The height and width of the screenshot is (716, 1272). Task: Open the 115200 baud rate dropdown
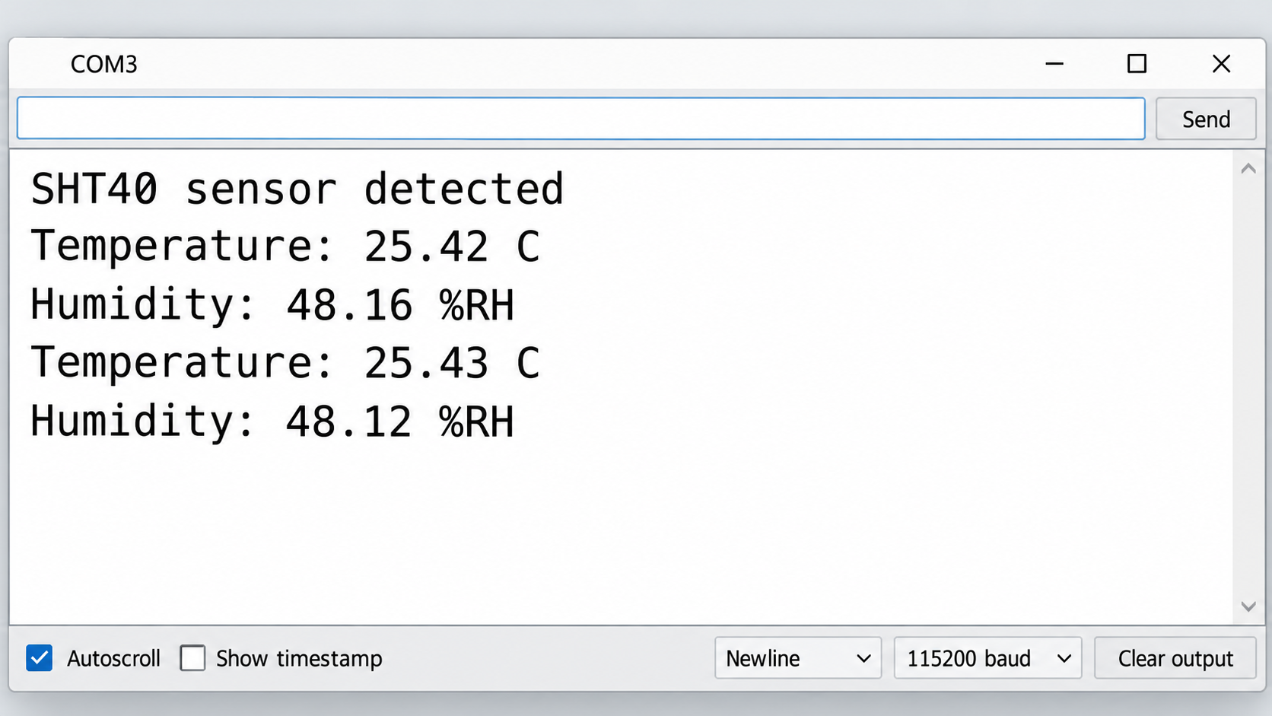987,658
